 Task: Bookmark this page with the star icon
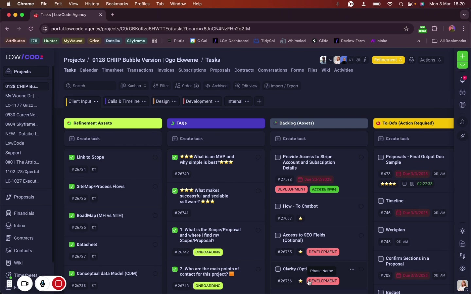(x=406, y=29)
